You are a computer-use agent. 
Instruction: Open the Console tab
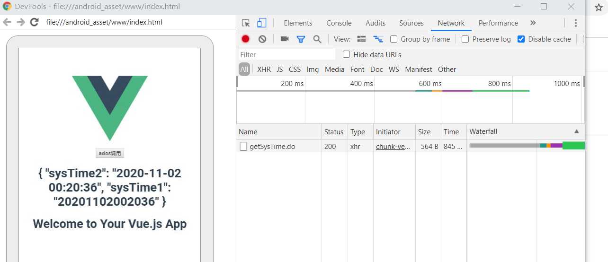click(339, 23)
